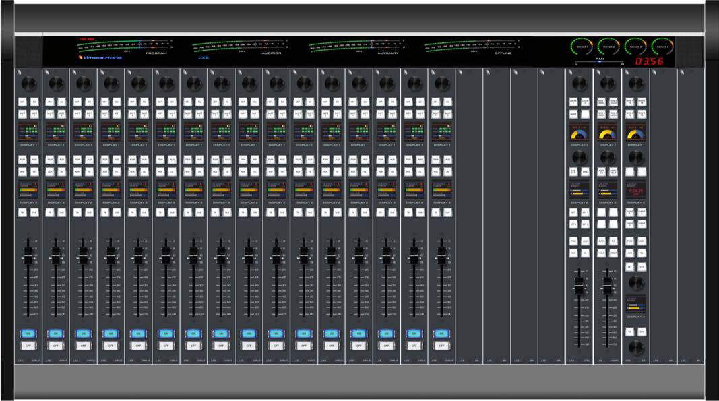Click the fader handle on the LXE CTRL strip

tap(578, 285)
